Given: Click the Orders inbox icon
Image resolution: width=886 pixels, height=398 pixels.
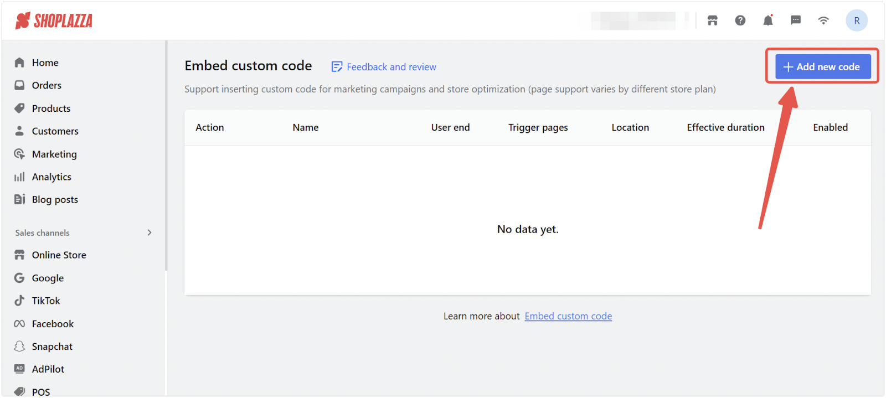Looking at the screenshot, I should point(19,85).
